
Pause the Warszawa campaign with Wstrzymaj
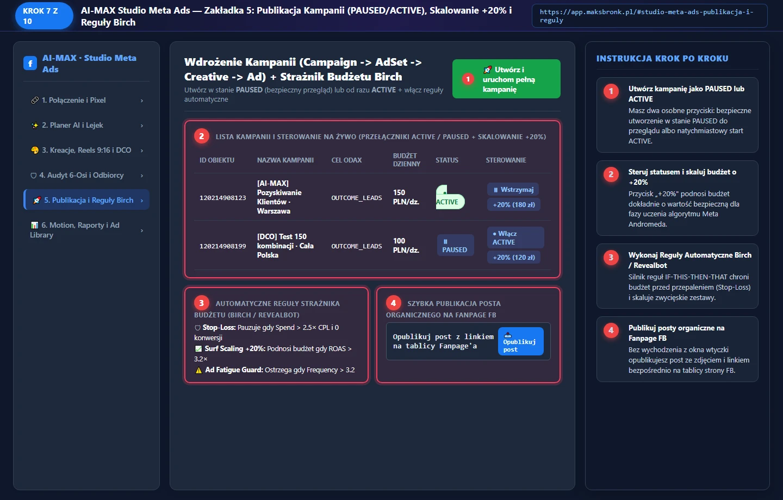click(x=513, y=190)
